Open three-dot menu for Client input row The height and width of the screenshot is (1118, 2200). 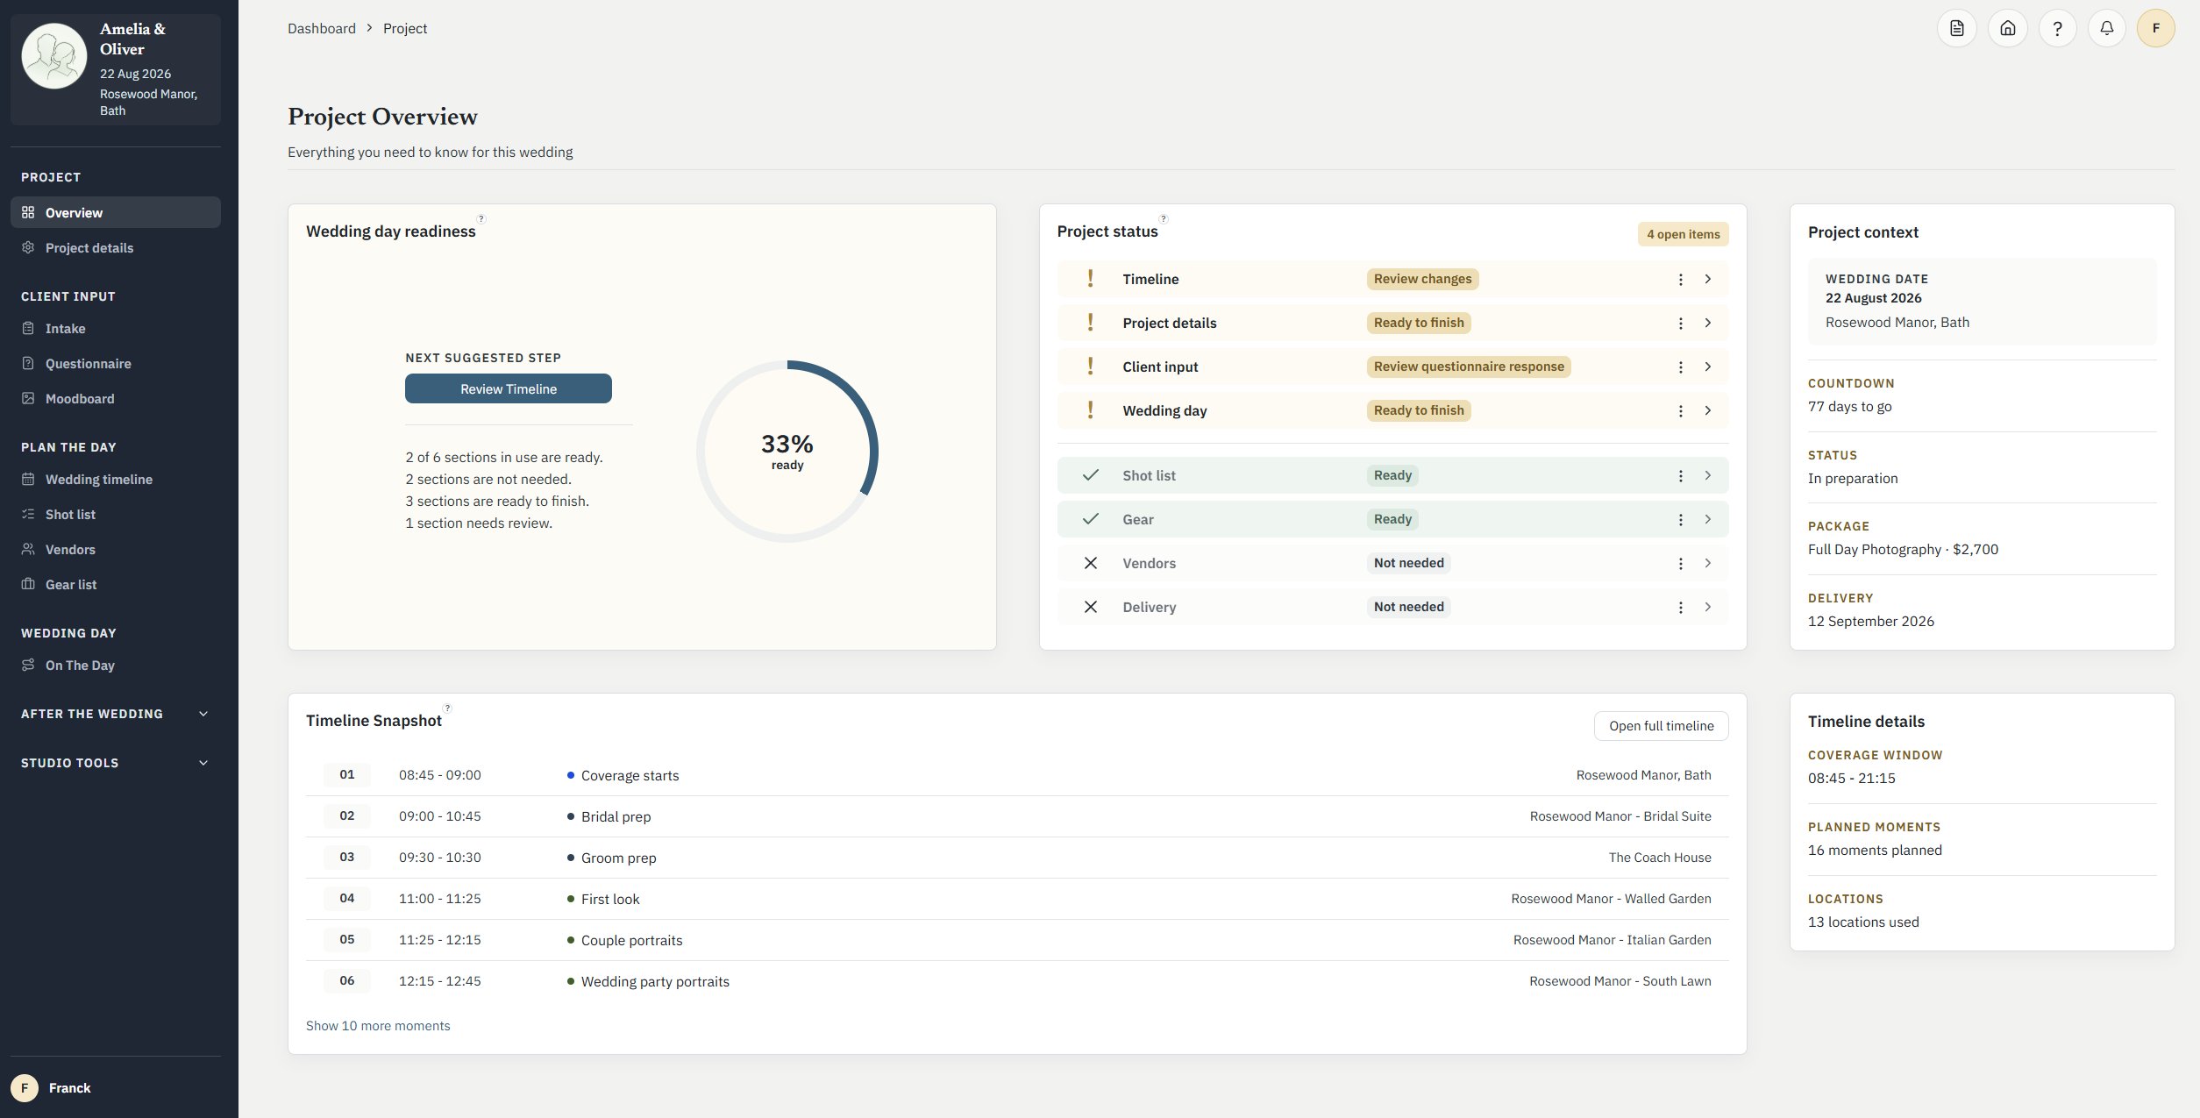pyautogui.click(x=1680, y=367)
